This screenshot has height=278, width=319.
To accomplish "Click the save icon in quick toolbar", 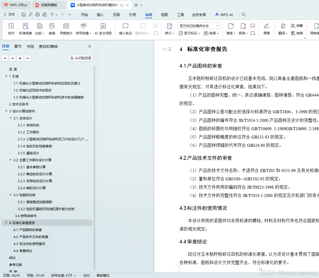I will click(x=24, y=15).
